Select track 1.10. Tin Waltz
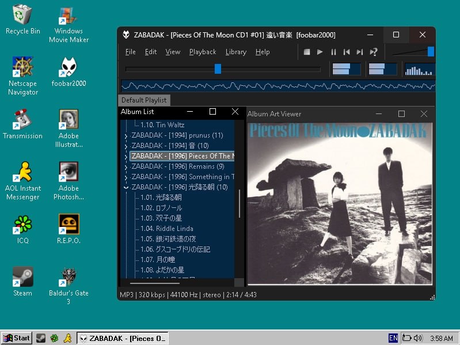The height and width of the screenshot is (345, 460). click(x=162, y=124)
